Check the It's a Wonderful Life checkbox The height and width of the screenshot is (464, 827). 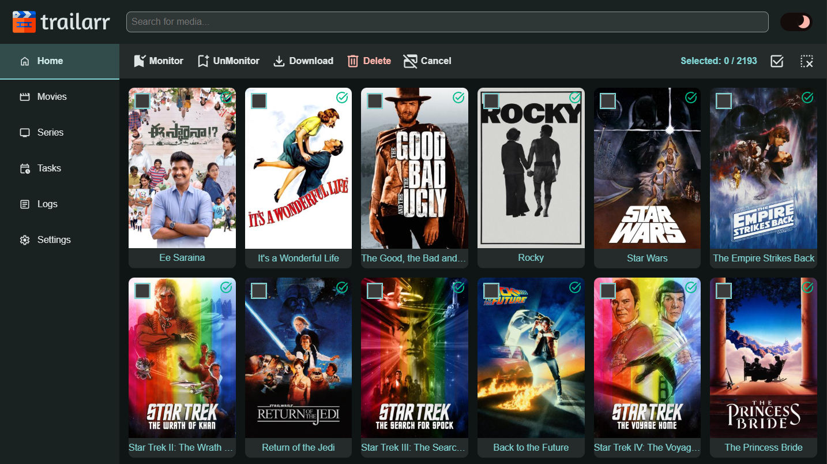pyautogui.click(x=259, y=101)
